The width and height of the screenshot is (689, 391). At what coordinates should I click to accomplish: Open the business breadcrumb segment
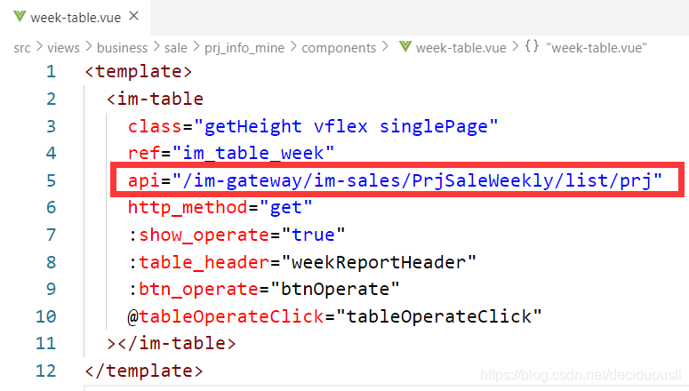click(x=122, y=47)
